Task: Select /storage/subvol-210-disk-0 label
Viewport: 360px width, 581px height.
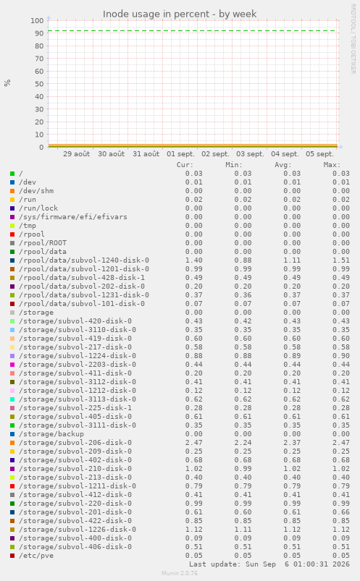Action: tap(75, 469)
